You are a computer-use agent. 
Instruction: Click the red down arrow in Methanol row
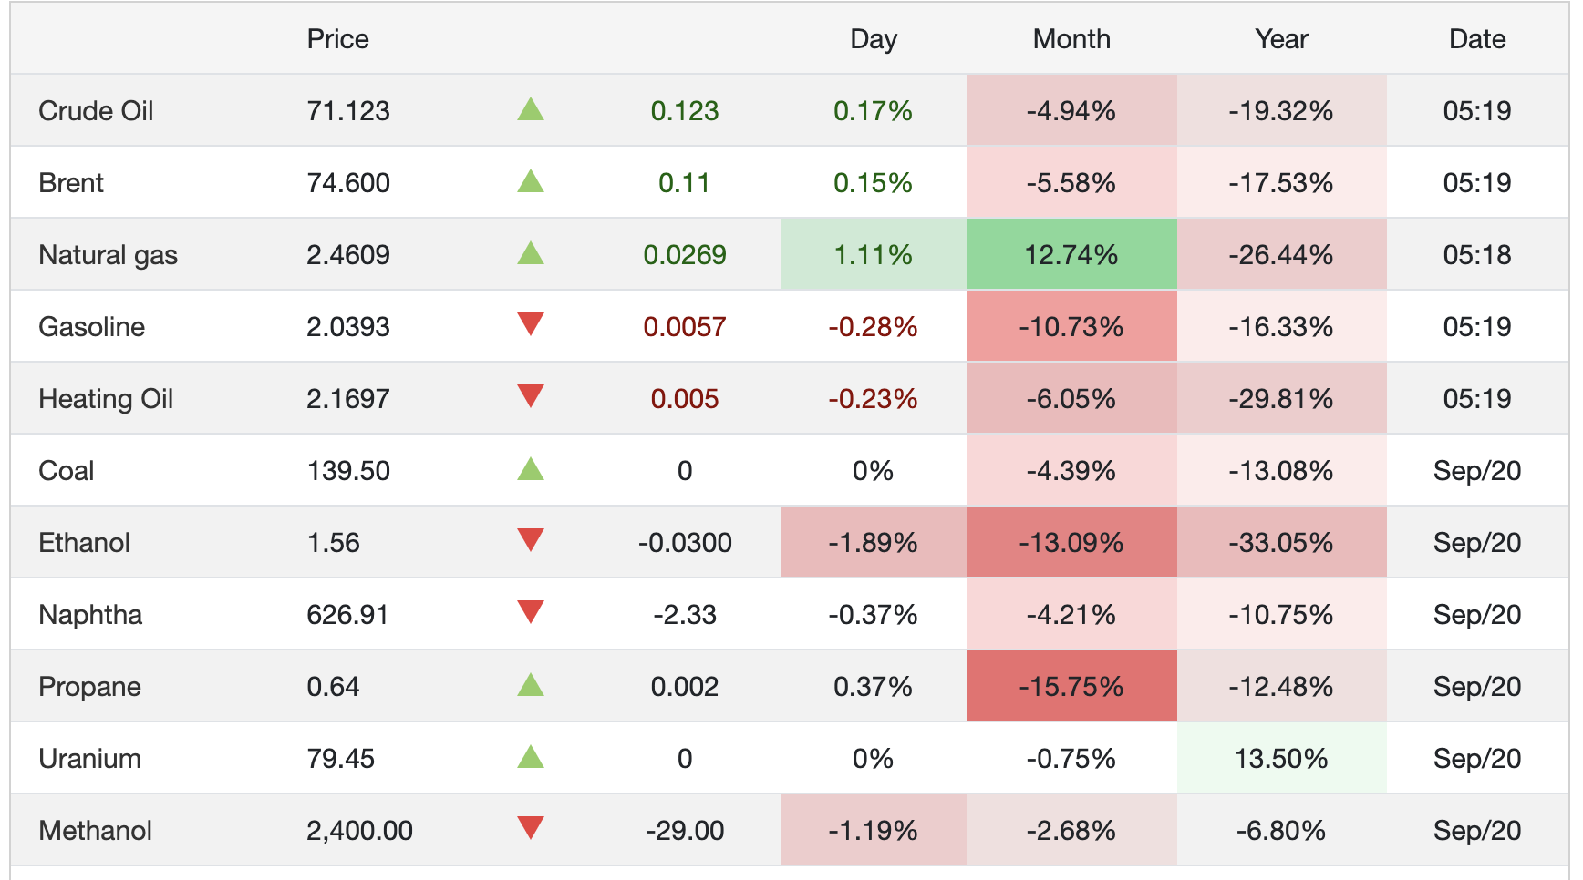(531, 828)
